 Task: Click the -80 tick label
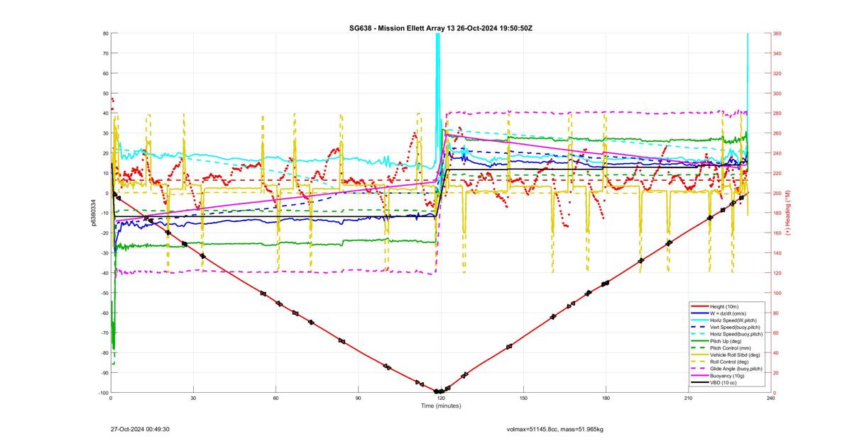click(x=104, y=353)
